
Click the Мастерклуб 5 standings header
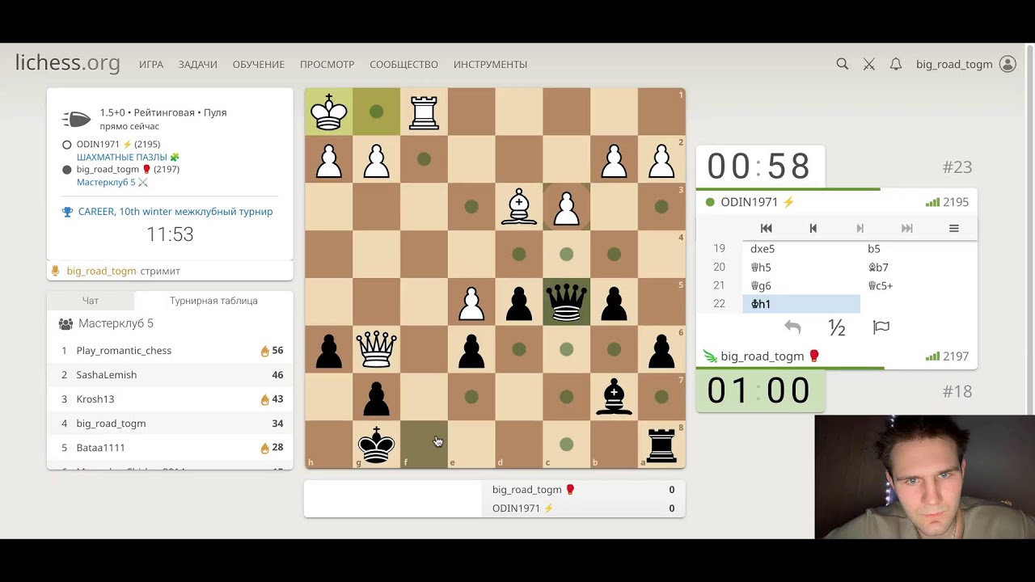point(116,323)
